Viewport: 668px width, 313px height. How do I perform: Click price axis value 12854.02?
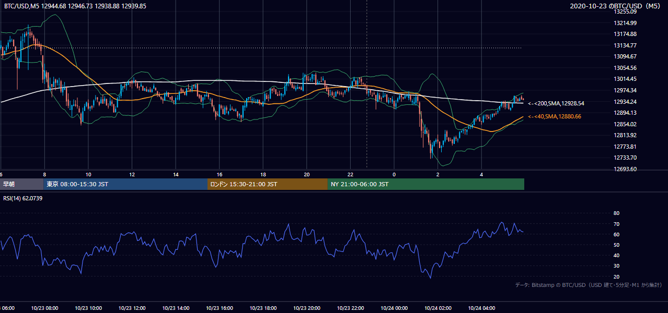(x=625, y=124)
